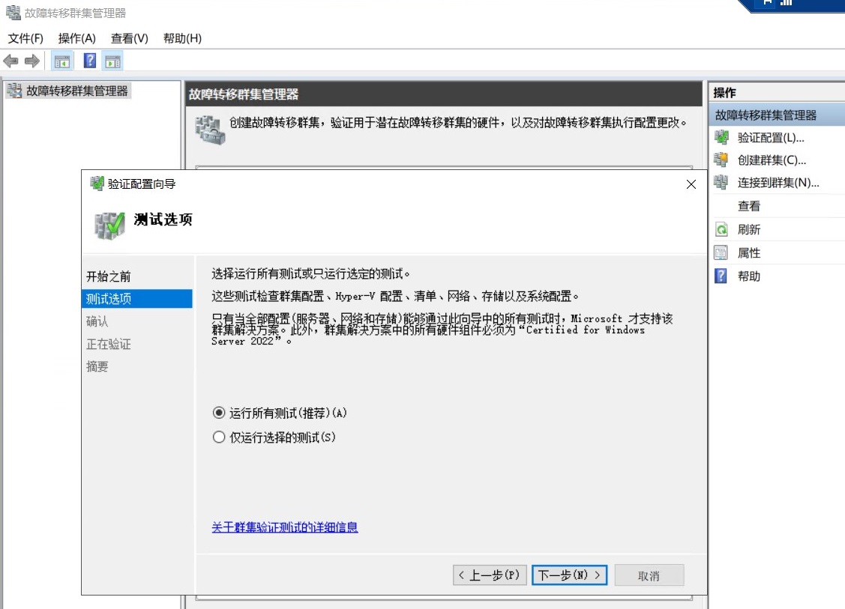
Task: Open the 操作(A) menu
Action: (77, 38)
